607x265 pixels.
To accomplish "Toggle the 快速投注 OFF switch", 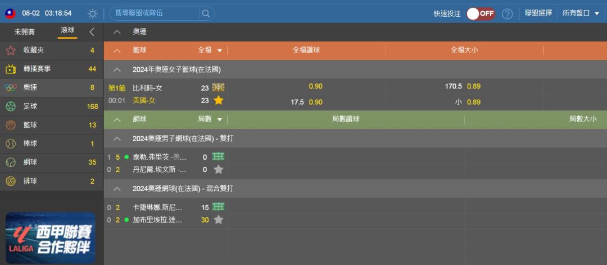I will tap(481, 14).
